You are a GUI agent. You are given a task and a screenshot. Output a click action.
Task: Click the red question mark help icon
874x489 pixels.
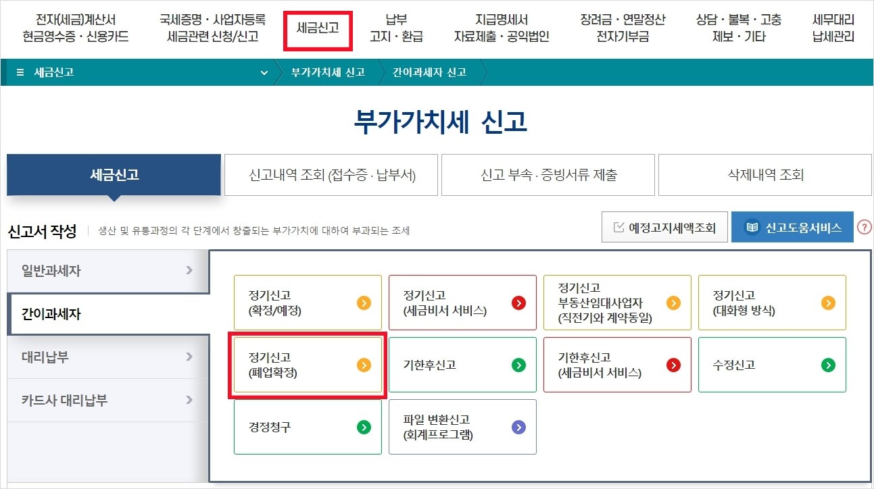863,228
